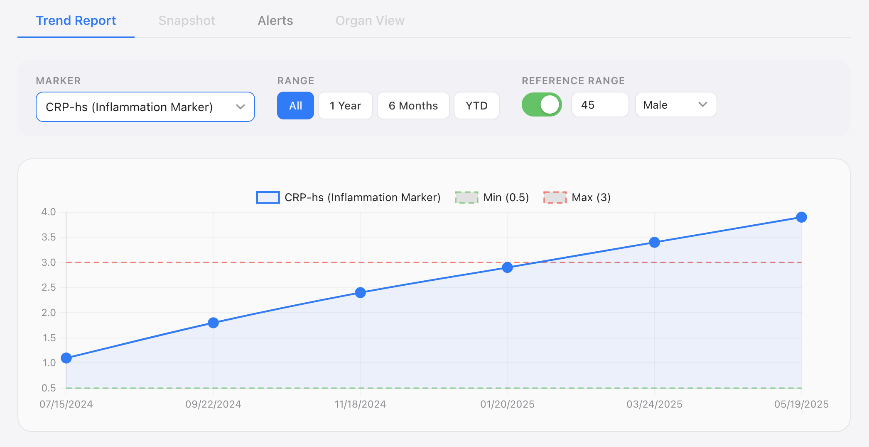Viewport: 869px width, 447px height.
Task: Toggle the Max (3) legend swatch
Action: click(x=555, y=197)
